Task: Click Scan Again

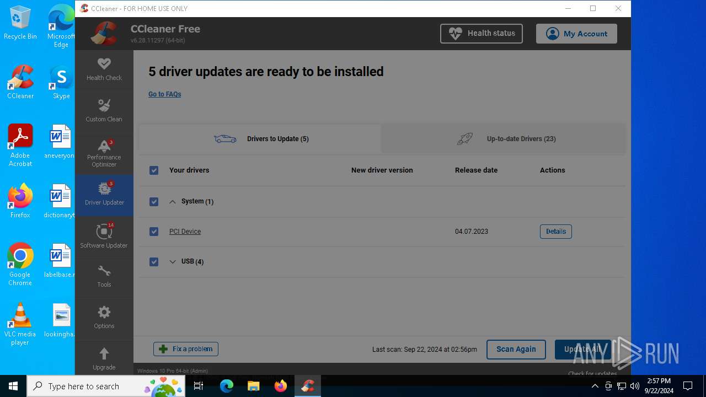Action: (516, 349)
